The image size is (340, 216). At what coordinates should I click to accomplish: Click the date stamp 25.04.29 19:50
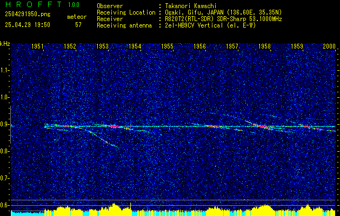28,25
